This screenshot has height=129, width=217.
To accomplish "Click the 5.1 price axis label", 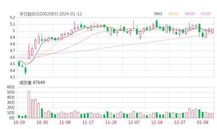I will (12, 24).
